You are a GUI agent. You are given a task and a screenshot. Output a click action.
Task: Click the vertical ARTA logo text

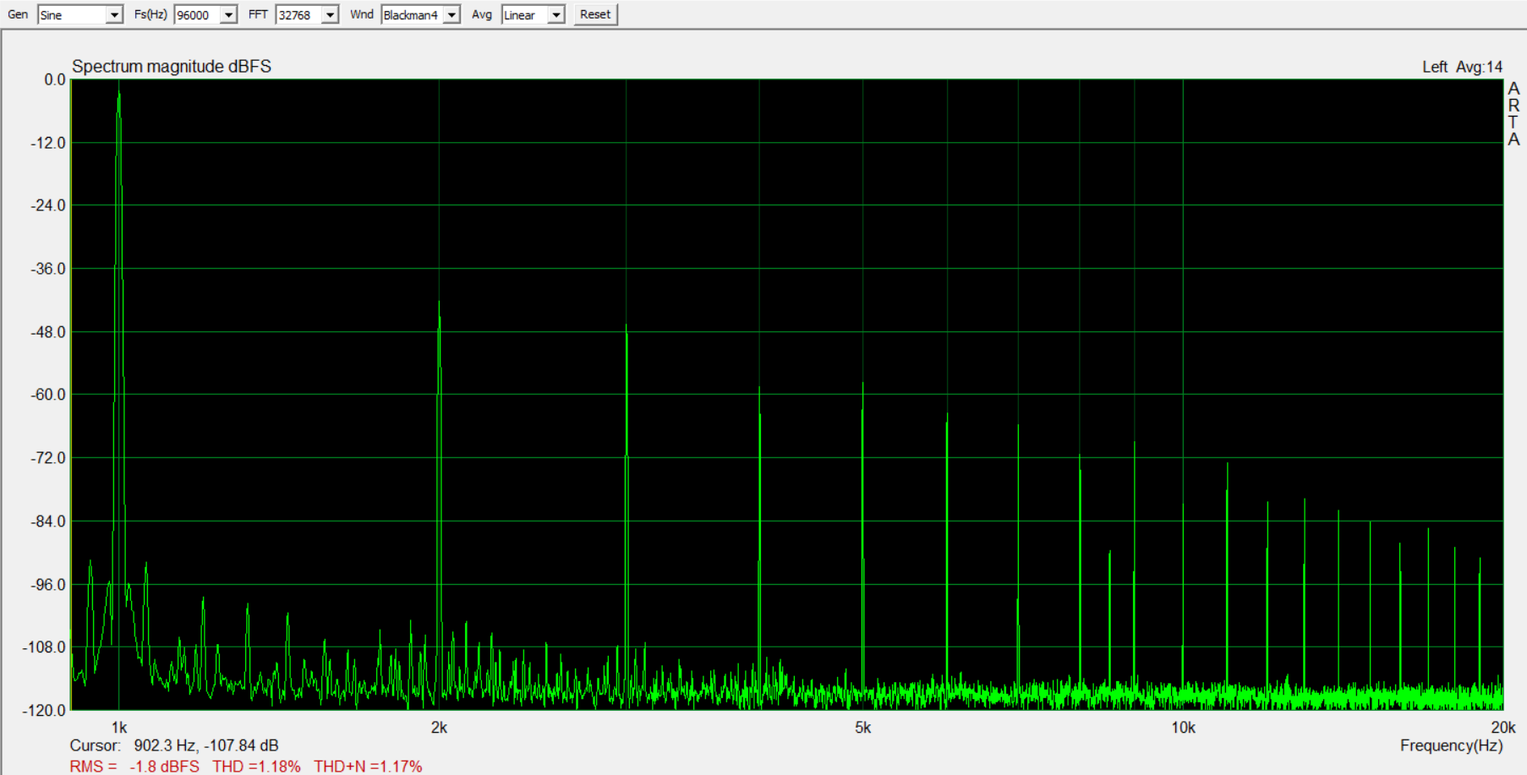(x=1513, y=114)
